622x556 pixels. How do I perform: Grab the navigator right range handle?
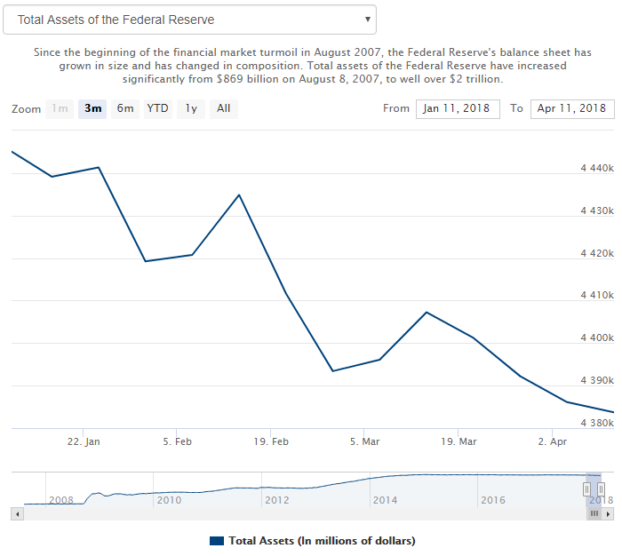pyautogui.click(x=601, y=489)
